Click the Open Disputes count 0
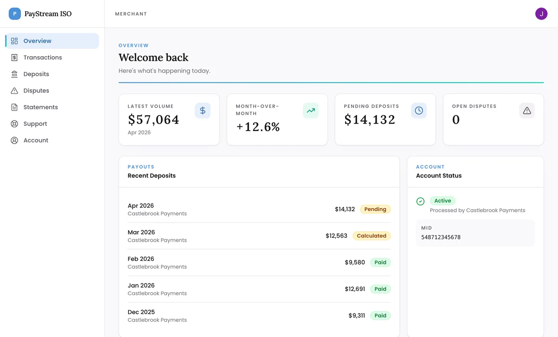Screen dimensions: 558x337 click(x=456, y=119)
